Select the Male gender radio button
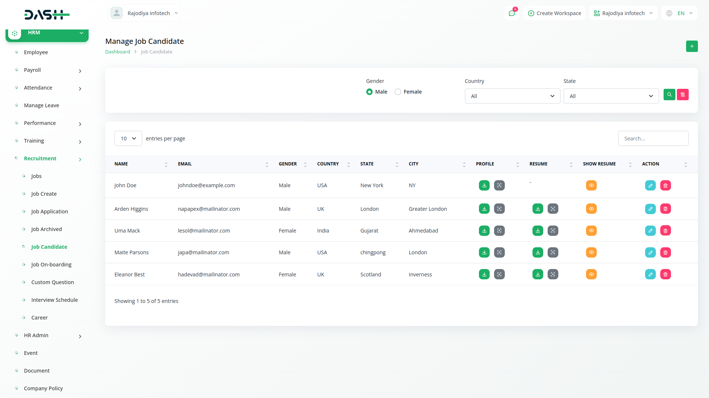 [369, 92]
